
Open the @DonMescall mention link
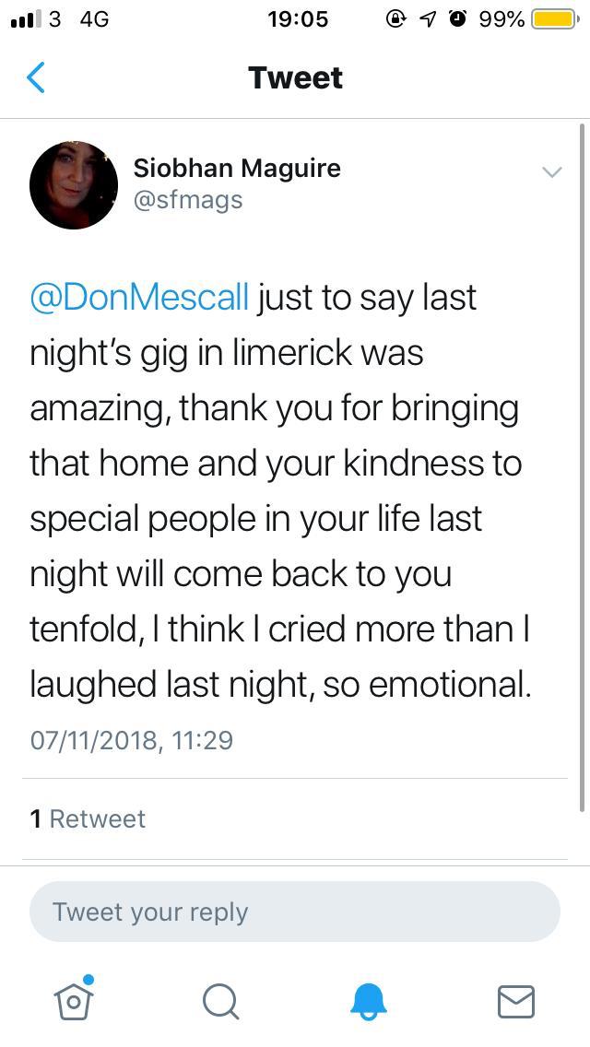(139, 298)
